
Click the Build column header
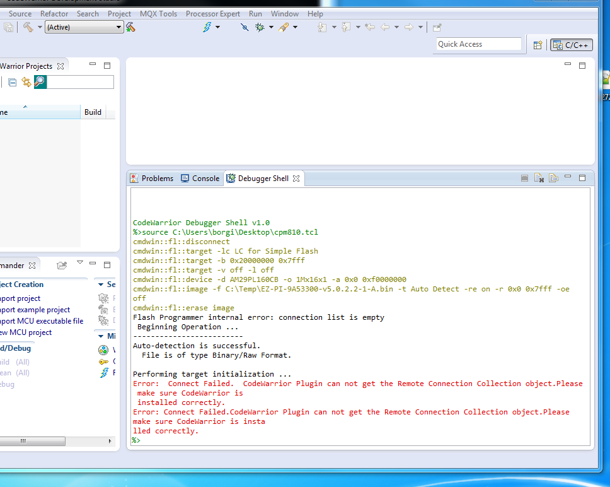click(x=93, y=112)
